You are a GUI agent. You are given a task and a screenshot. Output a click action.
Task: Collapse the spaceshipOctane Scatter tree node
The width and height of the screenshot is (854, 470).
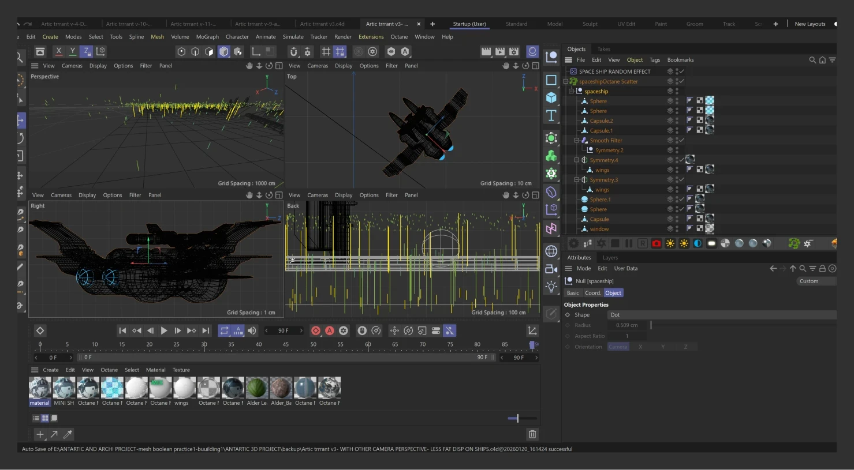pyautogui.click(x=566, y=81)
